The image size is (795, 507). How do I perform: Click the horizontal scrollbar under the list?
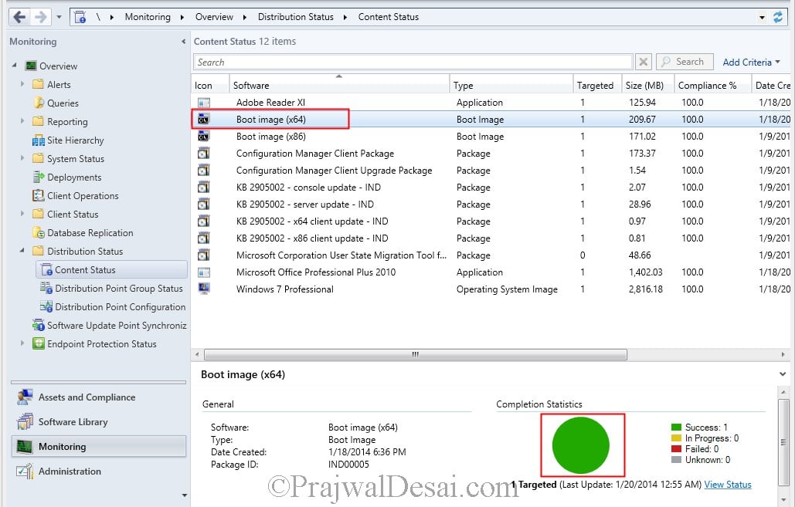pyautogui.click(x=415, y=354)
